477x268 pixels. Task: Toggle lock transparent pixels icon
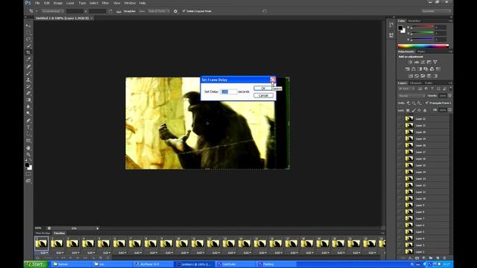coord(408,110)
